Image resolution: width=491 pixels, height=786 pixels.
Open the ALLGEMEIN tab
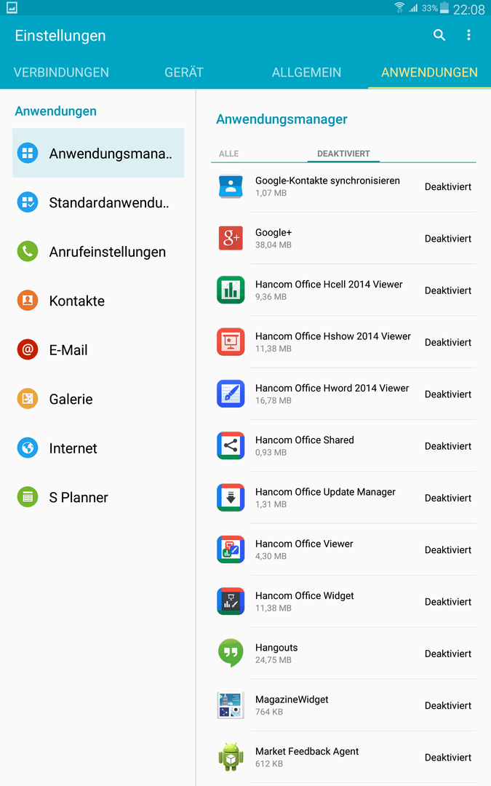(307, 72)
